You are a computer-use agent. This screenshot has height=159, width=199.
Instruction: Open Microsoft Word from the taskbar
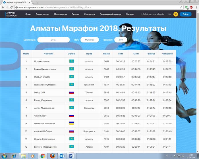coord(71,156)
